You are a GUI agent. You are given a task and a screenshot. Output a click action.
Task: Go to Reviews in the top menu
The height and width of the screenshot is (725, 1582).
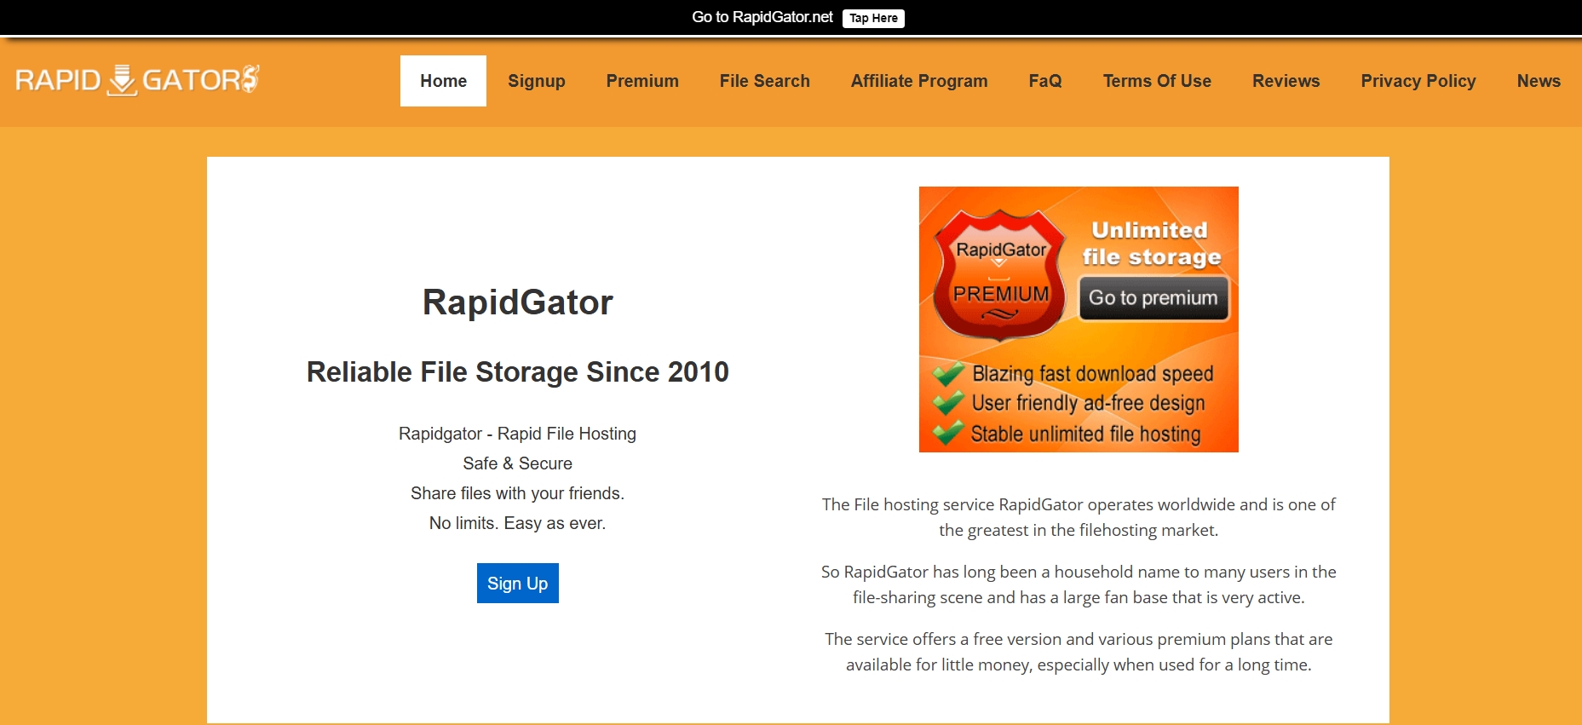point(1286,81)
